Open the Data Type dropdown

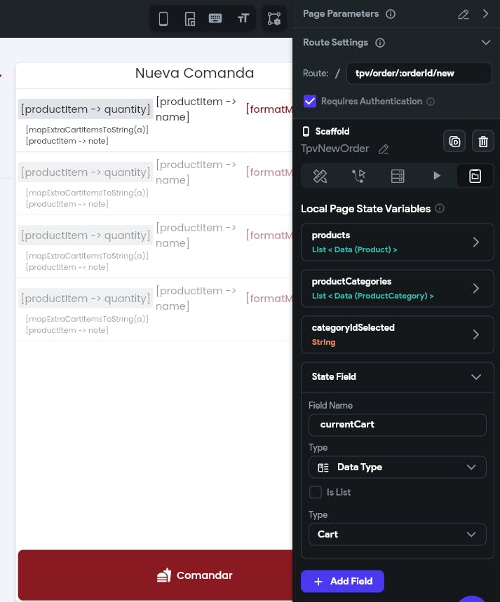[397, 467]
